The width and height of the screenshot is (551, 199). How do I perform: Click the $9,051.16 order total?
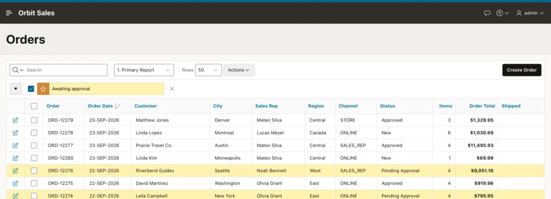(482, 170)
